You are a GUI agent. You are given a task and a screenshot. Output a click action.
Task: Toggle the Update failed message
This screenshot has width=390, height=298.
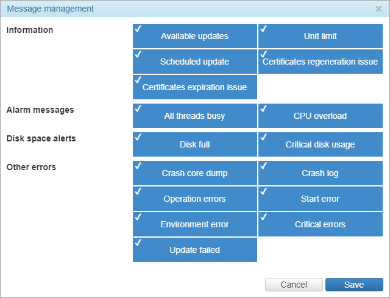click(x=194, y=250)
